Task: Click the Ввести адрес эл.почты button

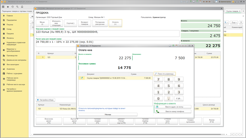Action: click(173, 107)
